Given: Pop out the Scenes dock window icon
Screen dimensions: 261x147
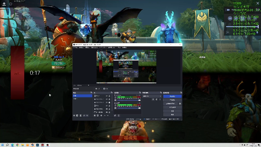Looking at the screenshot, I should pos(91,93).
